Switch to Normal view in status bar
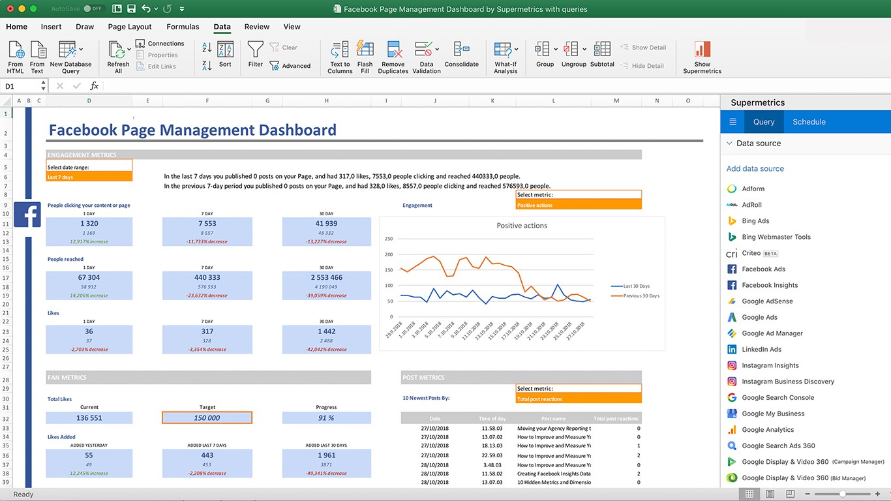This screenshot has width=891, height=501. 749,494
